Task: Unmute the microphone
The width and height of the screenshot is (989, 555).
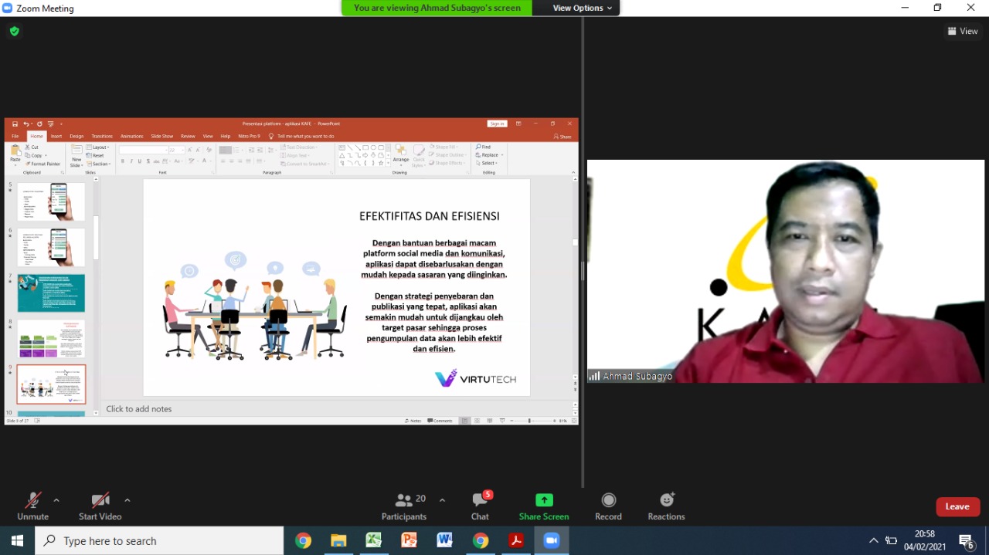Action: click(32, 506)
